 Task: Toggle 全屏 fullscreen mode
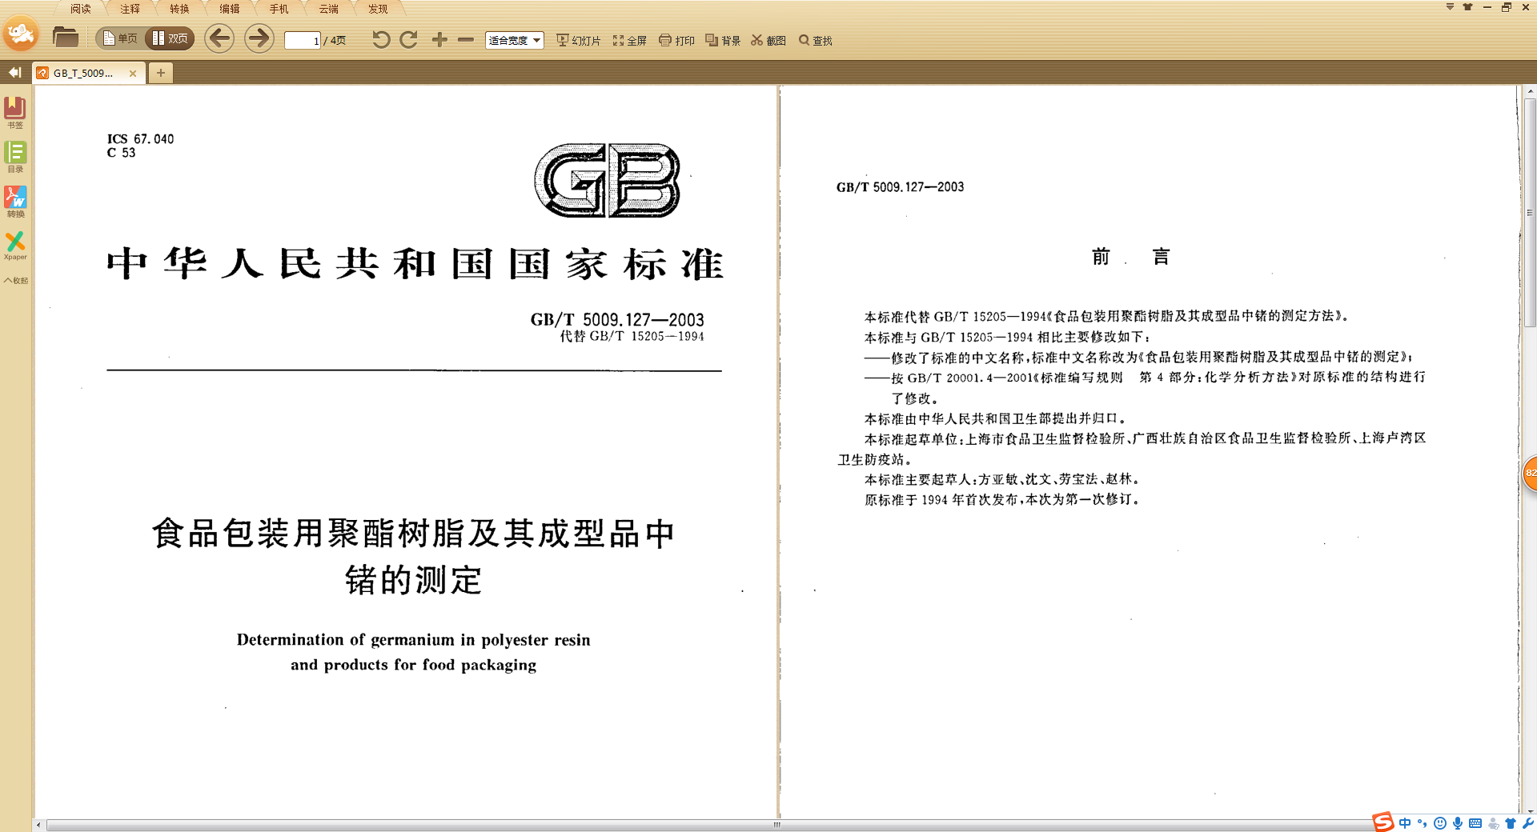click(629, 41)
